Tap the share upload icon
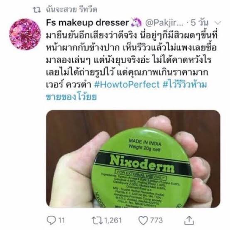230x230 pixels. tap(189, 220)
